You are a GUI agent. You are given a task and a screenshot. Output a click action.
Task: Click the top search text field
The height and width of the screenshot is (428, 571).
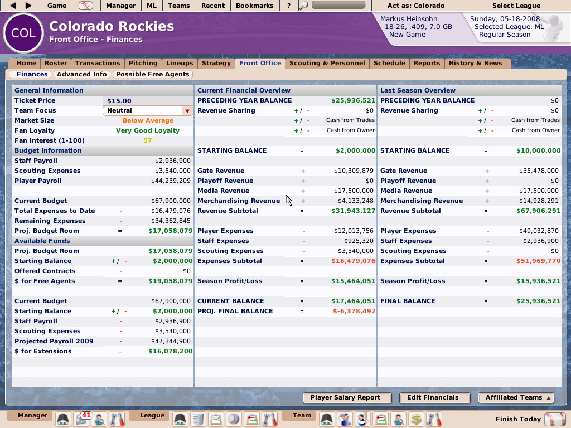point(338,5)
